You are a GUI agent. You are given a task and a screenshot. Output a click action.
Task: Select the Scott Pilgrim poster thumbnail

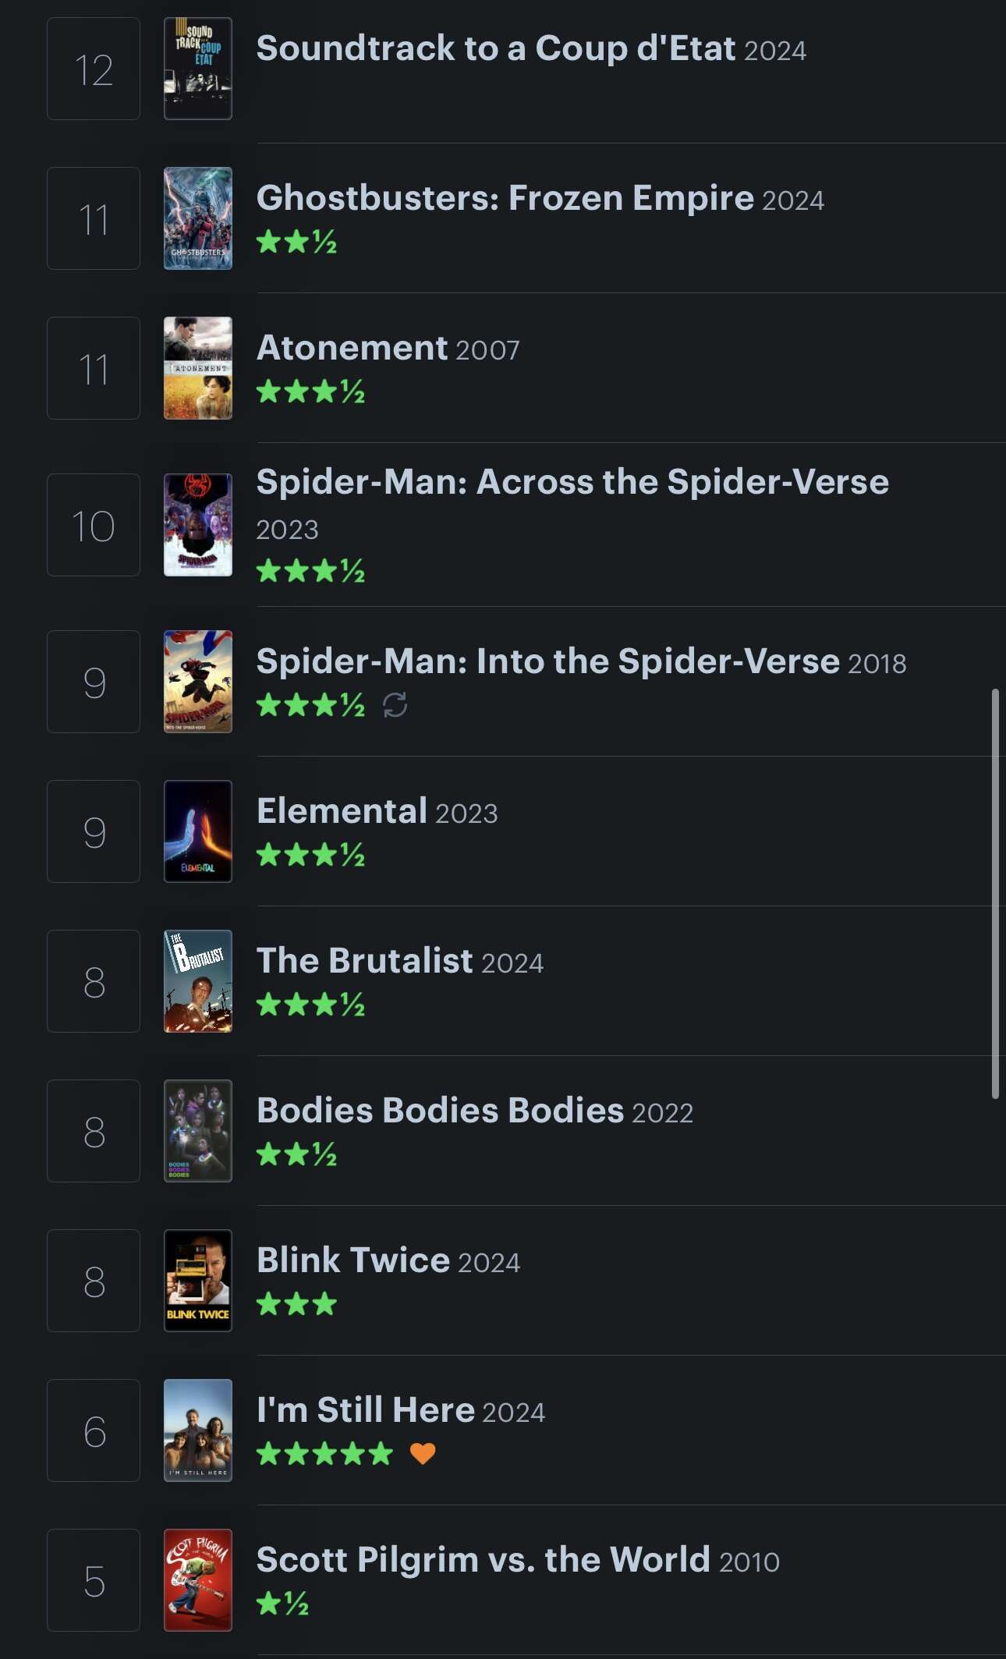(198, 1580)
